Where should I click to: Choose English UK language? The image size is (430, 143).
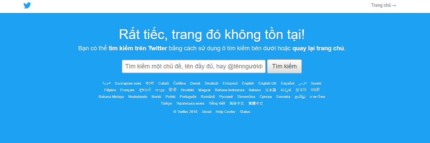click(x=267, y=83)
